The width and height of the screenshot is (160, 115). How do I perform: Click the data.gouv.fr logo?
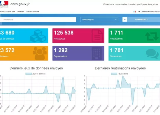click(20, 4)
